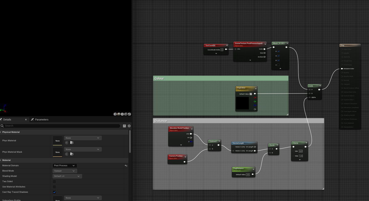Image resolution: width=369 pixels, height=201 pixels.
Task: Click InvSize output pin on SceneTexture node
Action: (264, 57)
